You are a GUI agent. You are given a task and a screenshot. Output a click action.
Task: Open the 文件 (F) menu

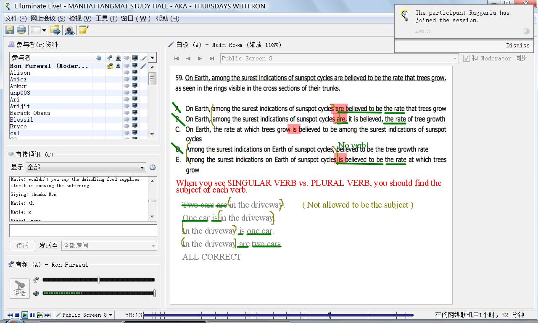coord(16,18)
